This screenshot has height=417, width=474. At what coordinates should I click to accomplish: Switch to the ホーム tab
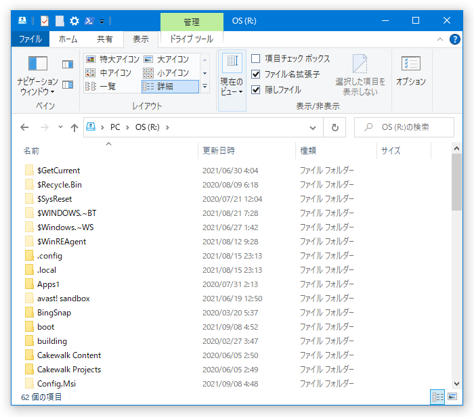click(x=68, y=39)
